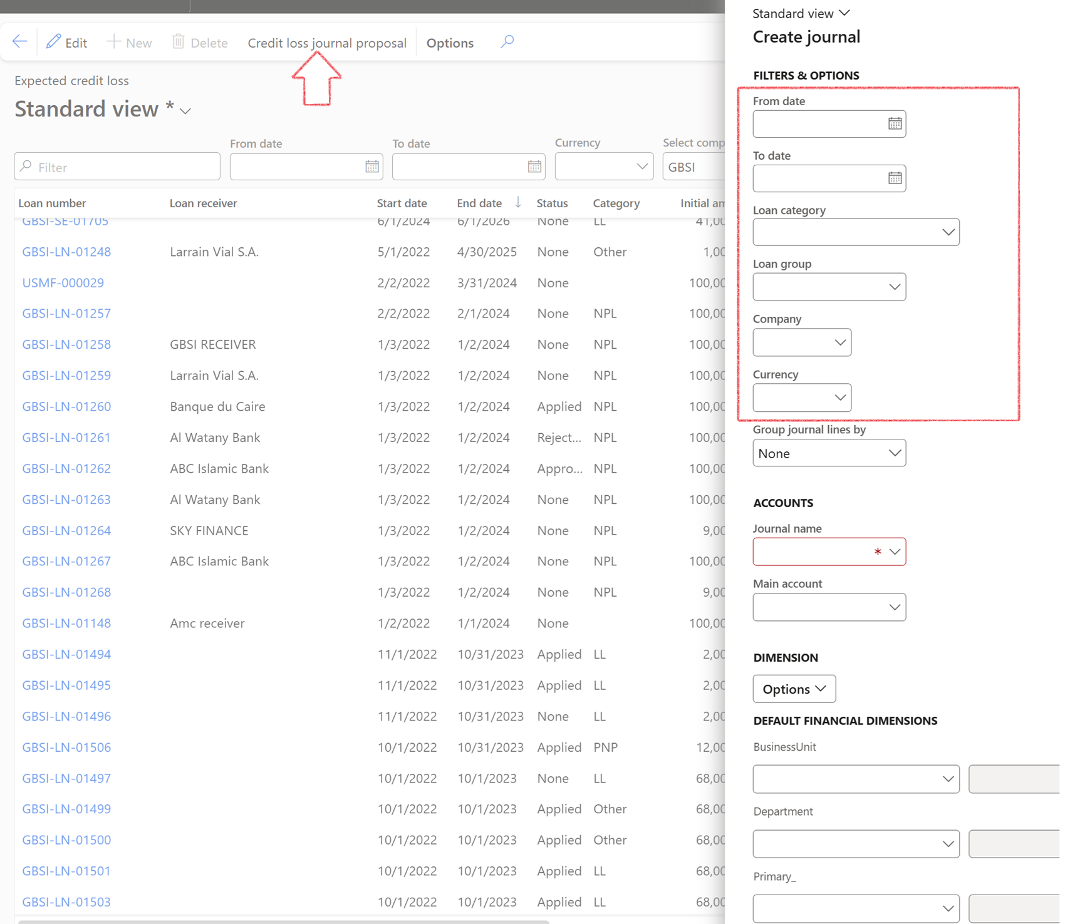Click the Dimension Options button
This screenshot has height=924, width=1075.
pyautogui.click(x=794, y=689)
